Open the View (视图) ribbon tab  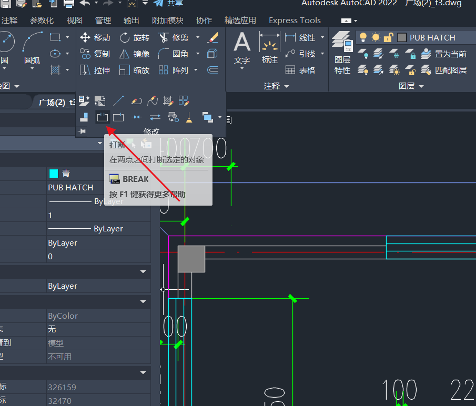tap(74, 21)
